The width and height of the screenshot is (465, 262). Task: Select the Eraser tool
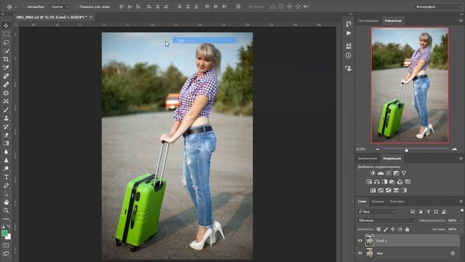coord(6,135)
